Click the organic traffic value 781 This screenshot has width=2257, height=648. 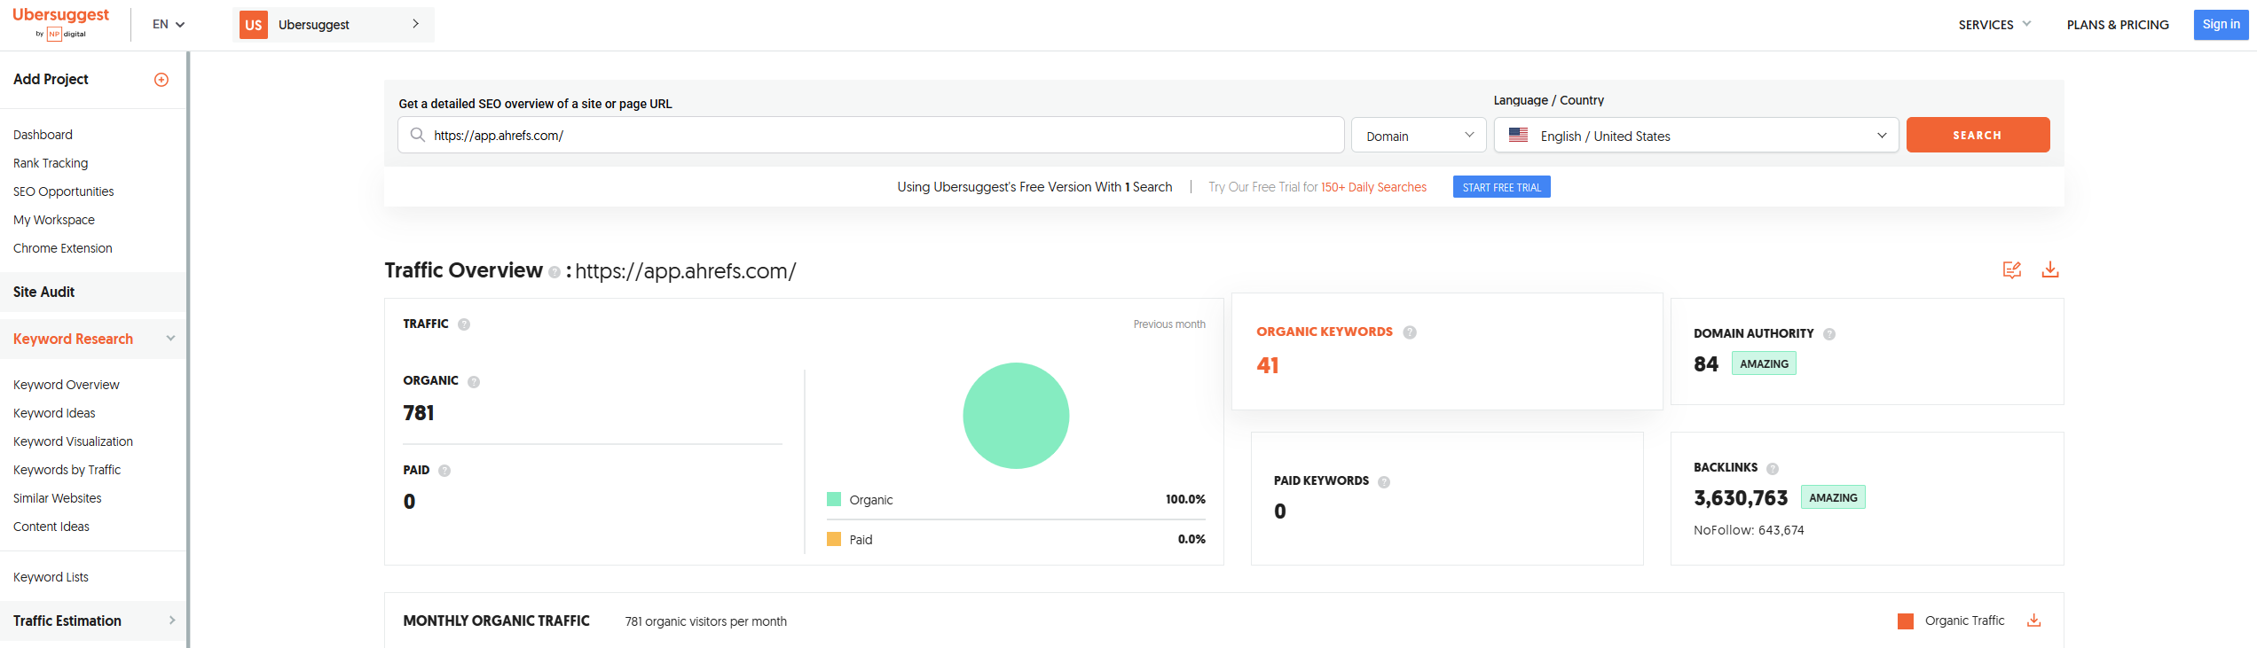point(419,413)
